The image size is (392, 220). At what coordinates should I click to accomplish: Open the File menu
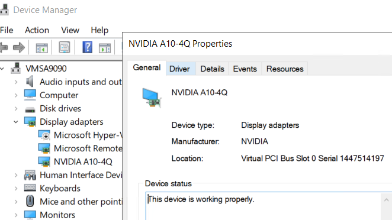tap(7, 30)
